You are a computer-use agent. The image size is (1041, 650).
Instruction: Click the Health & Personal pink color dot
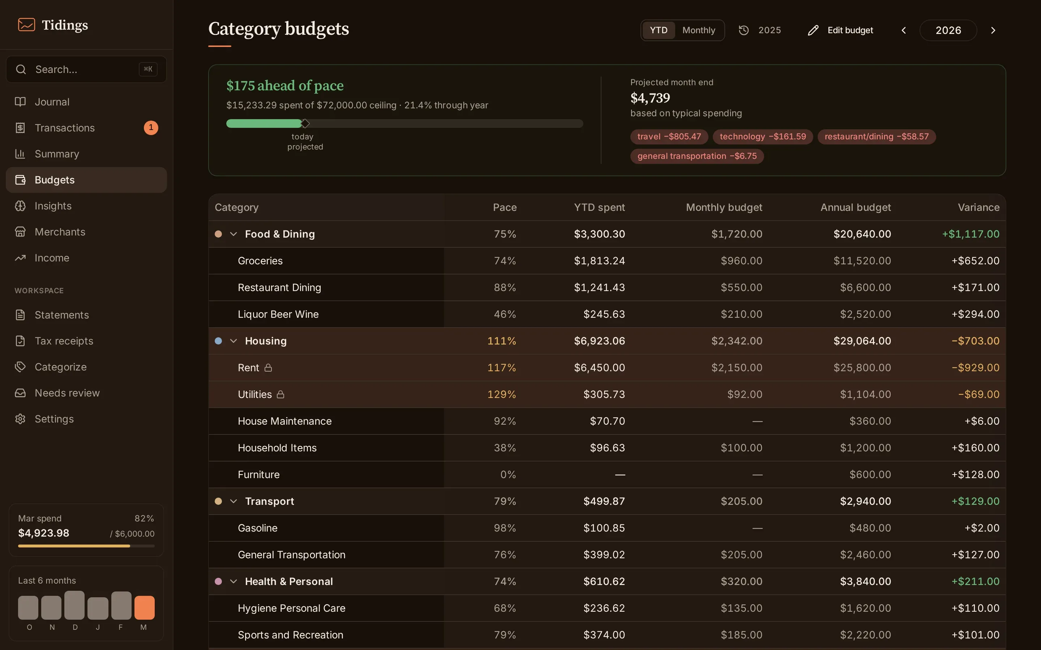(219, 581)
